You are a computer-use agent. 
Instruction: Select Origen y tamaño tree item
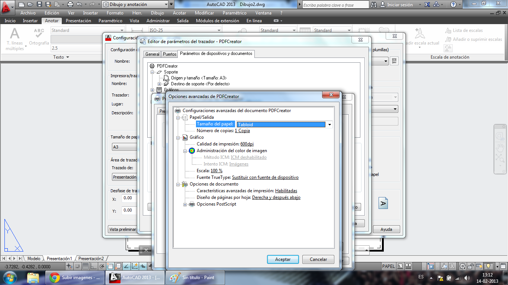click(x=199, y=78)
